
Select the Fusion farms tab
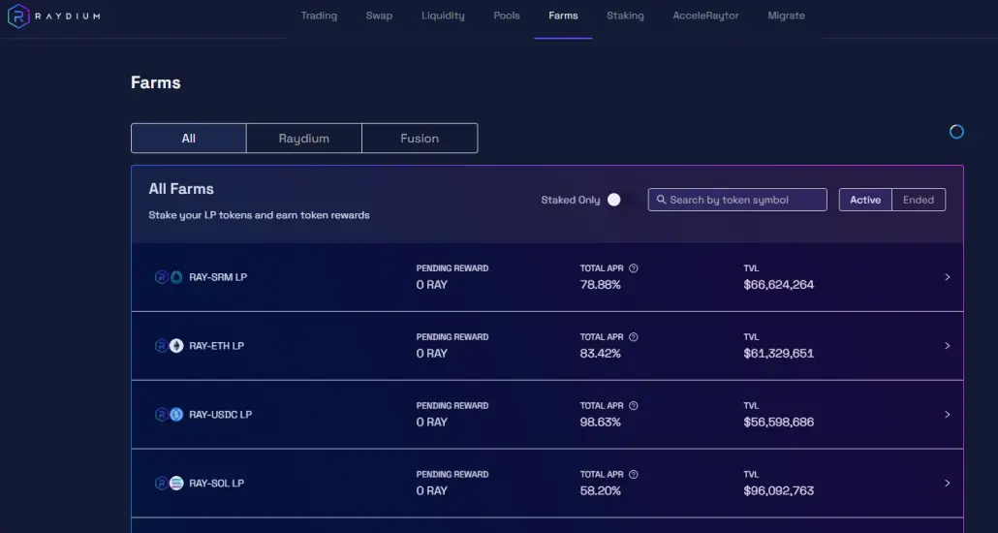click(420, 139)
